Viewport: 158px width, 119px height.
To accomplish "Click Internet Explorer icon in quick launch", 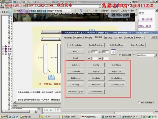I will click(x=10, y=117).
